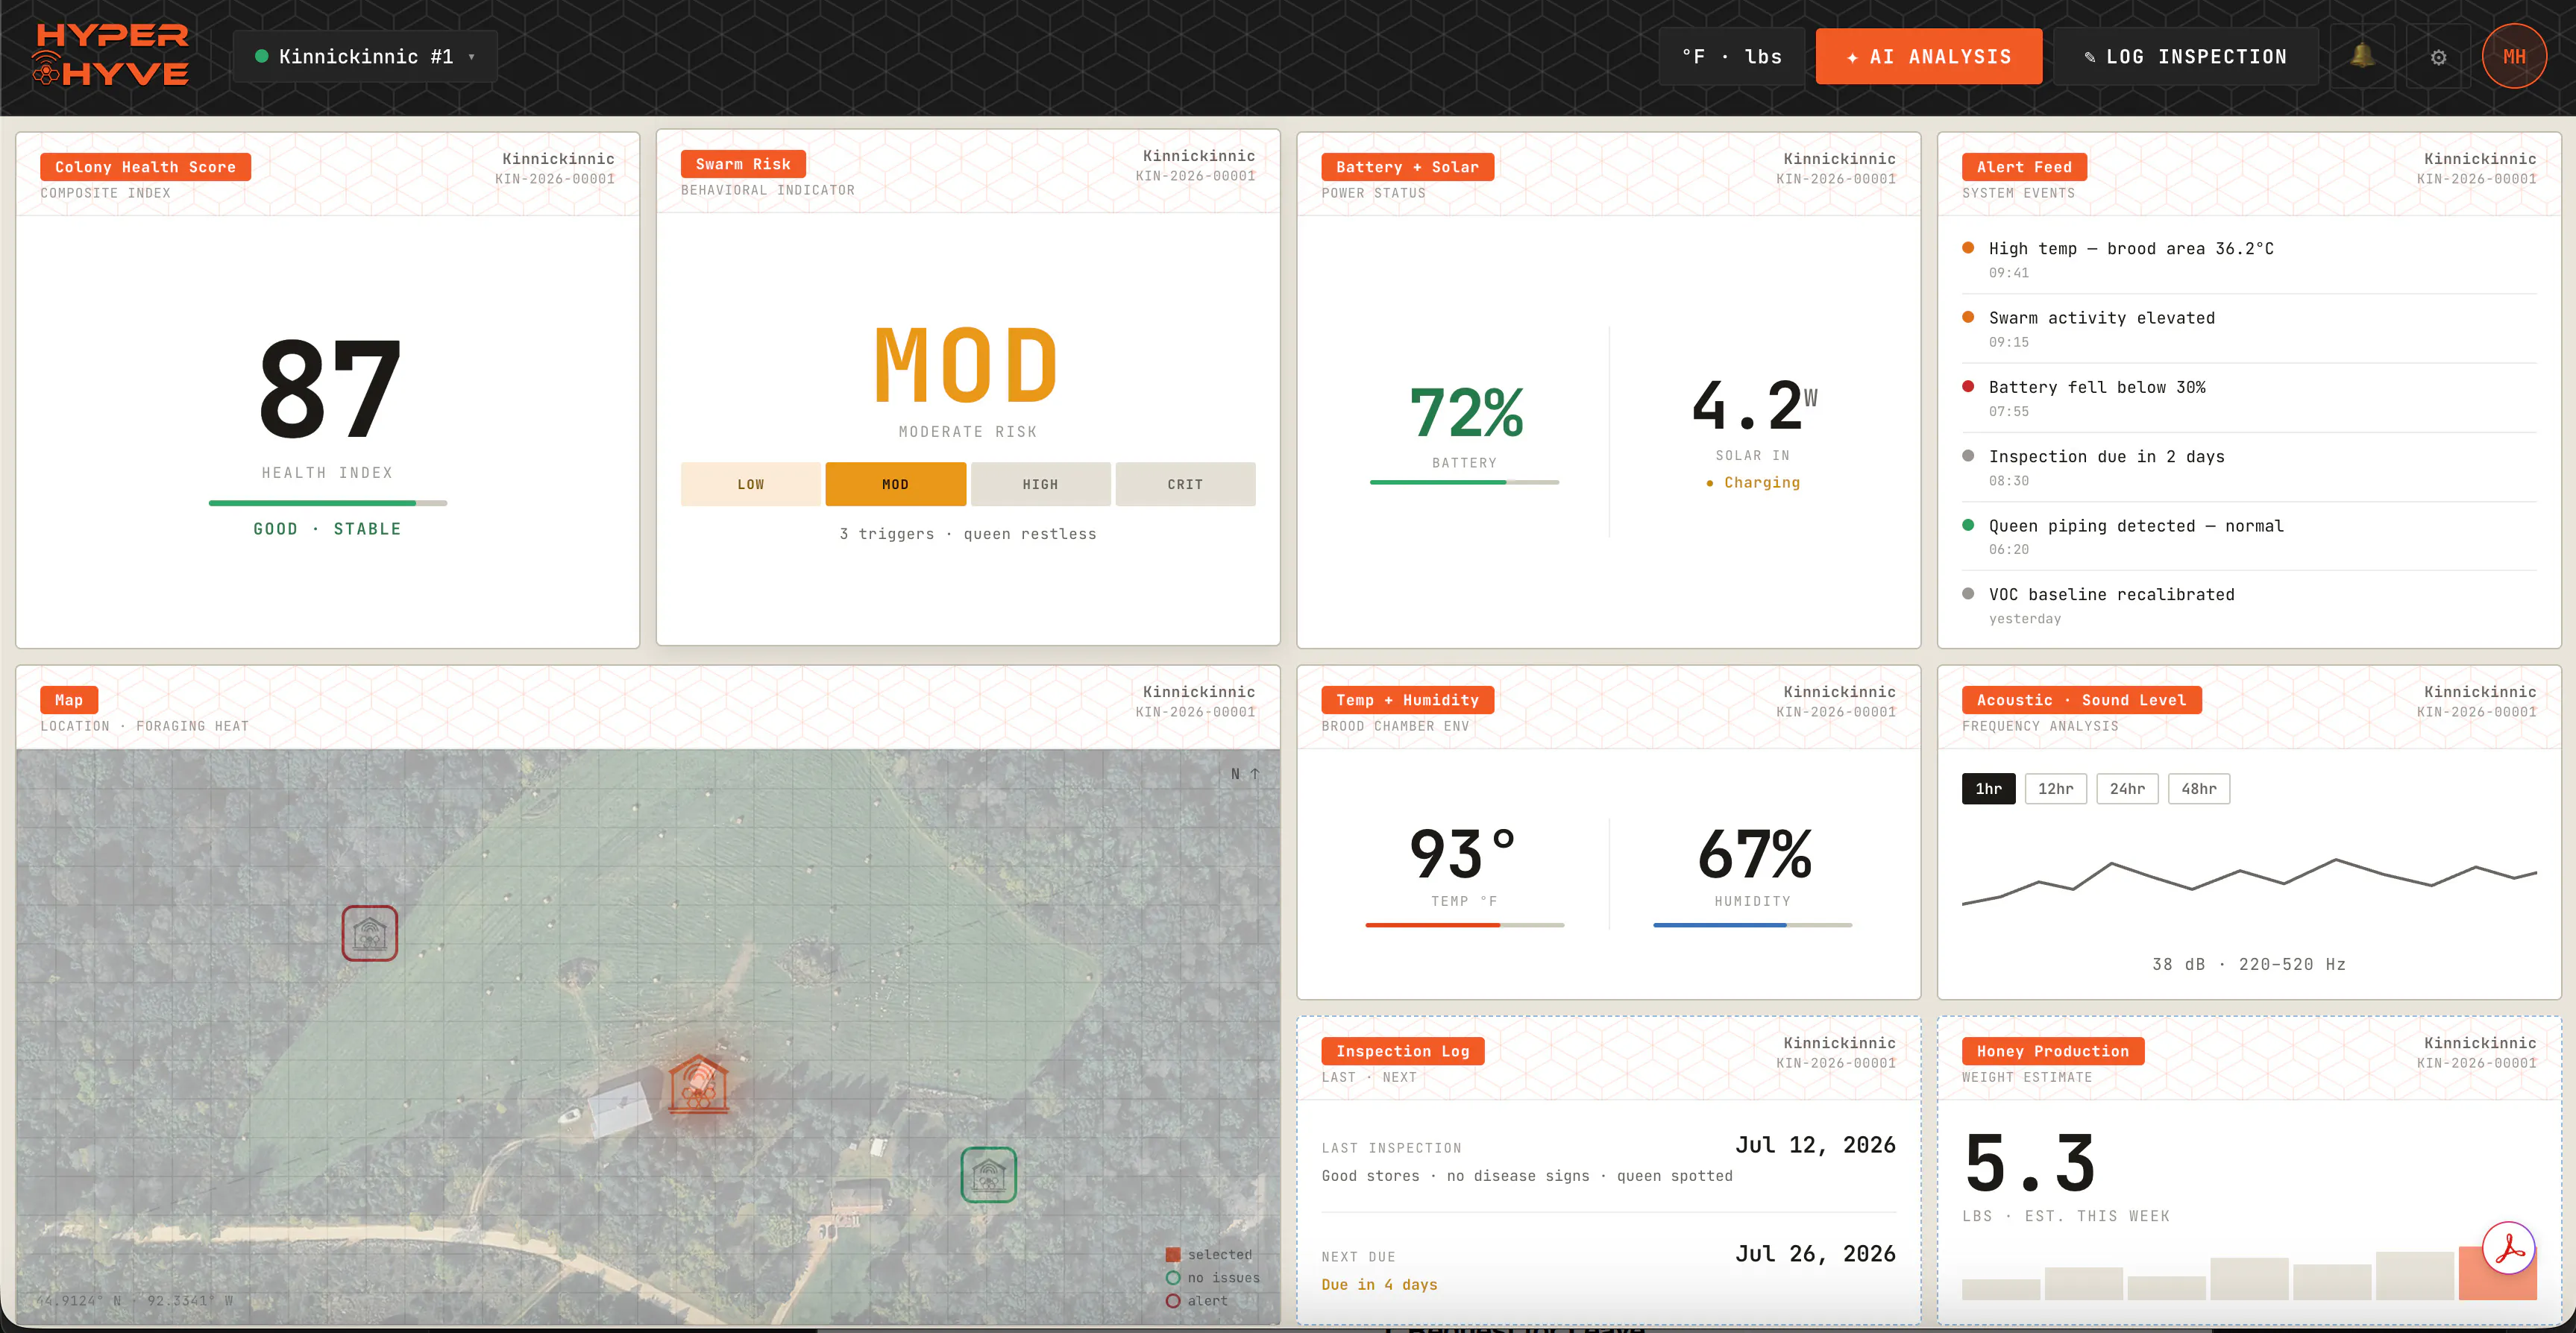
Task: Open the notifications bell
Action: point(2362,57)
